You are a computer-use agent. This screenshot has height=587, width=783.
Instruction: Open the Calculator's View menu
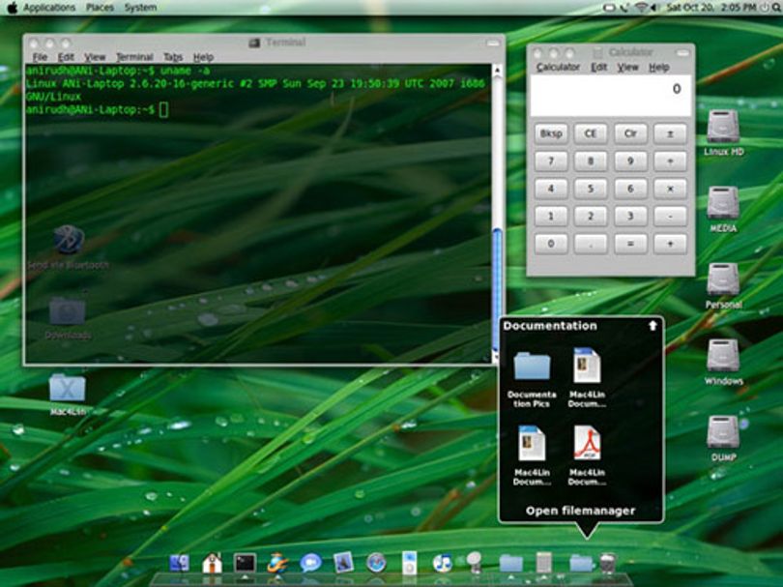[627, 68]
